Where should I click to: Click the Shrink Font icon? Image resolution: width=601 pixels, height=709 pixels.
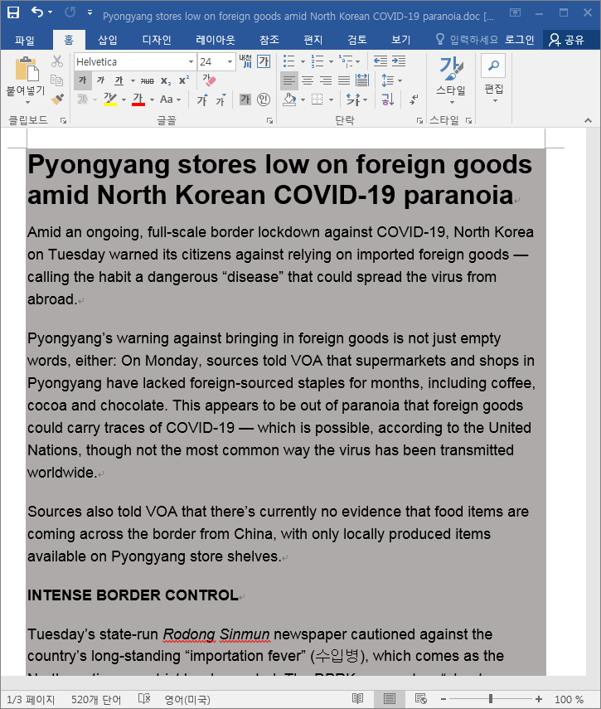coord(221,100)
